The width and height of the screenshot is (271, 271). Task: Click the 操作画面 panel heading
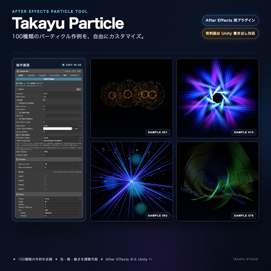point(23,65)
